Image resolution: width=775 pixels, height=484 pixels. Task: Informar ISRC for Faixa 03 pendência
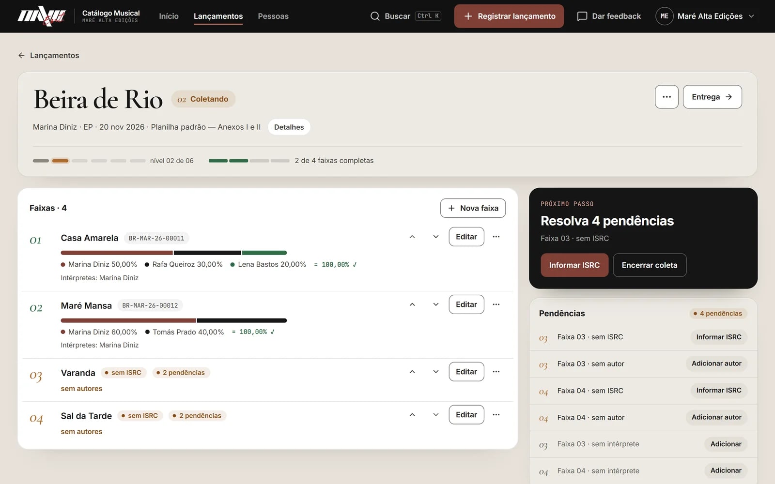(x=719, y=337)
